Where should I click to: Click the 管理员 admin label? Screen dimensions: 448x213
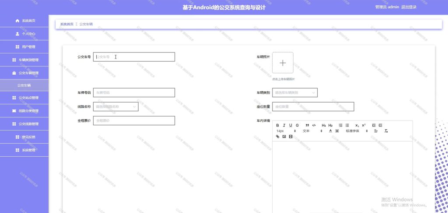(387, 7)
